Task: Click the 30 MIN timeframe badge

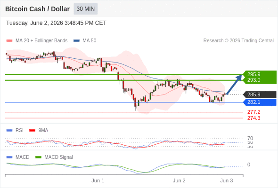Action: (x=86, y=9)
